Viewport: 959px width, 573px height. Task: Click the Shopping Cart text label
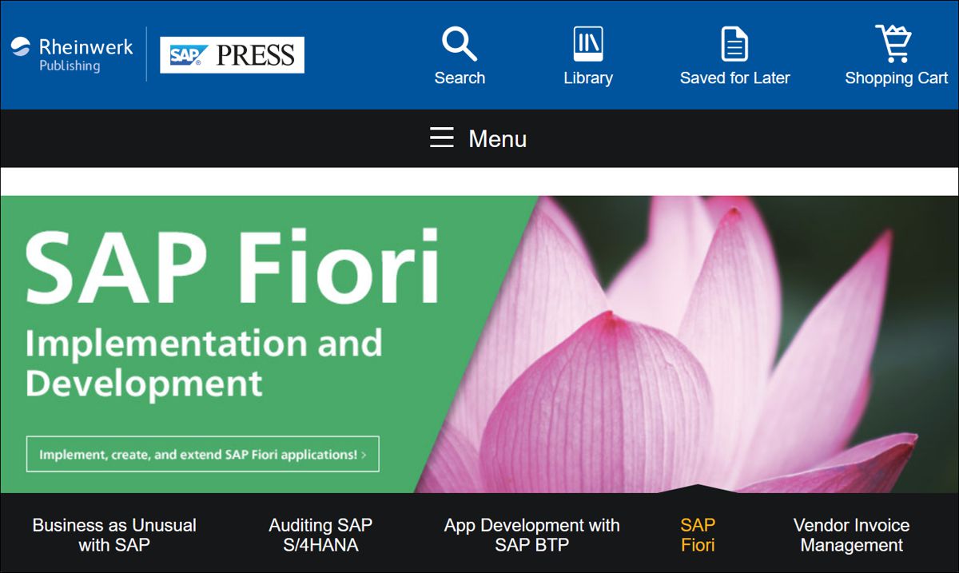point(896,78)
